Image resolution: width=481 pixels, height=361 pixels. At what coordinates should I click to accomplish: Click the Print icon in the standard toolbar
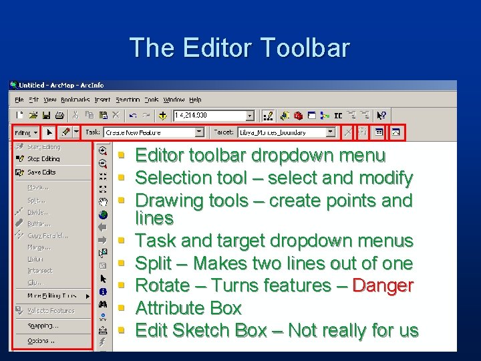[x=59, y=116]
